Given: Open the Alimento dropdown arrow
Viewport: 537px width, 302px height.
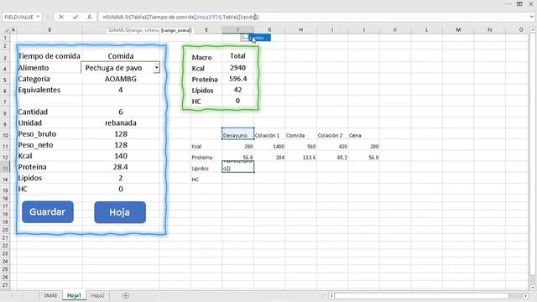Looking at the screenshot, I should pyautogui.click(x=157, y=68).
